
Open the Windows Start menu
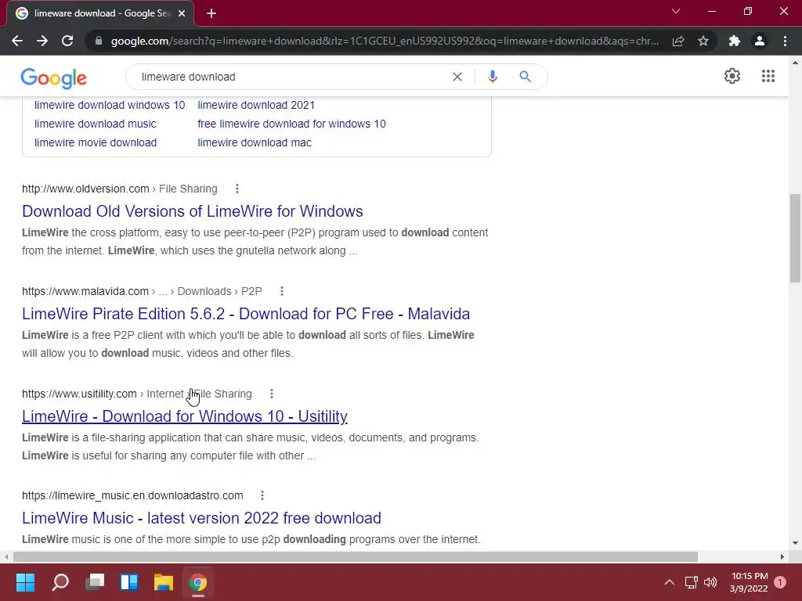pos(26,582)
